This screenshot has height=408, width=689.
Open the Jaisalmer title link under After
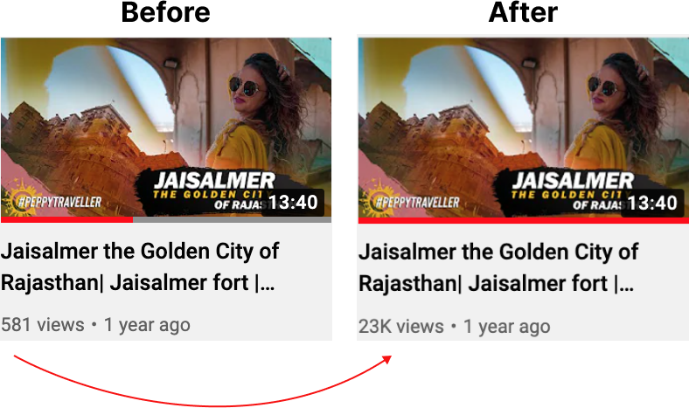point(498,267)
